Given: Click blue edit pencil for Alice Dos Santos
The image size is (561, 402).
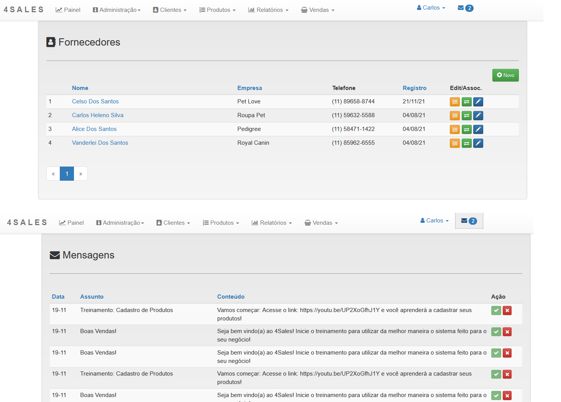Looking at the screenshot, I should pyautogui.click(x=478, y=129).
